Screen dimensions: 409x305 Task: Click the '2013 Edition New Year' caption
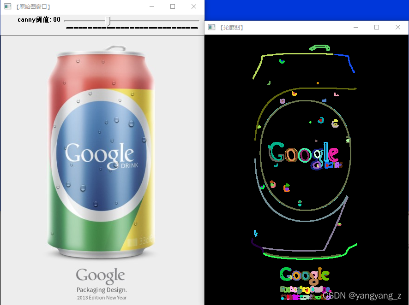click(x=102, y=298)
